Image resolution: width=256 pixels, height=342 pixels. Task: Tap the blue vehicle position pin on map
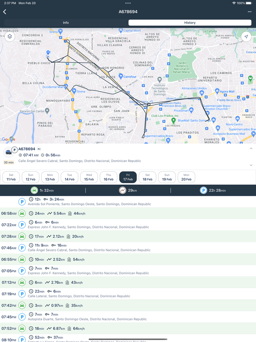point(48,53)
